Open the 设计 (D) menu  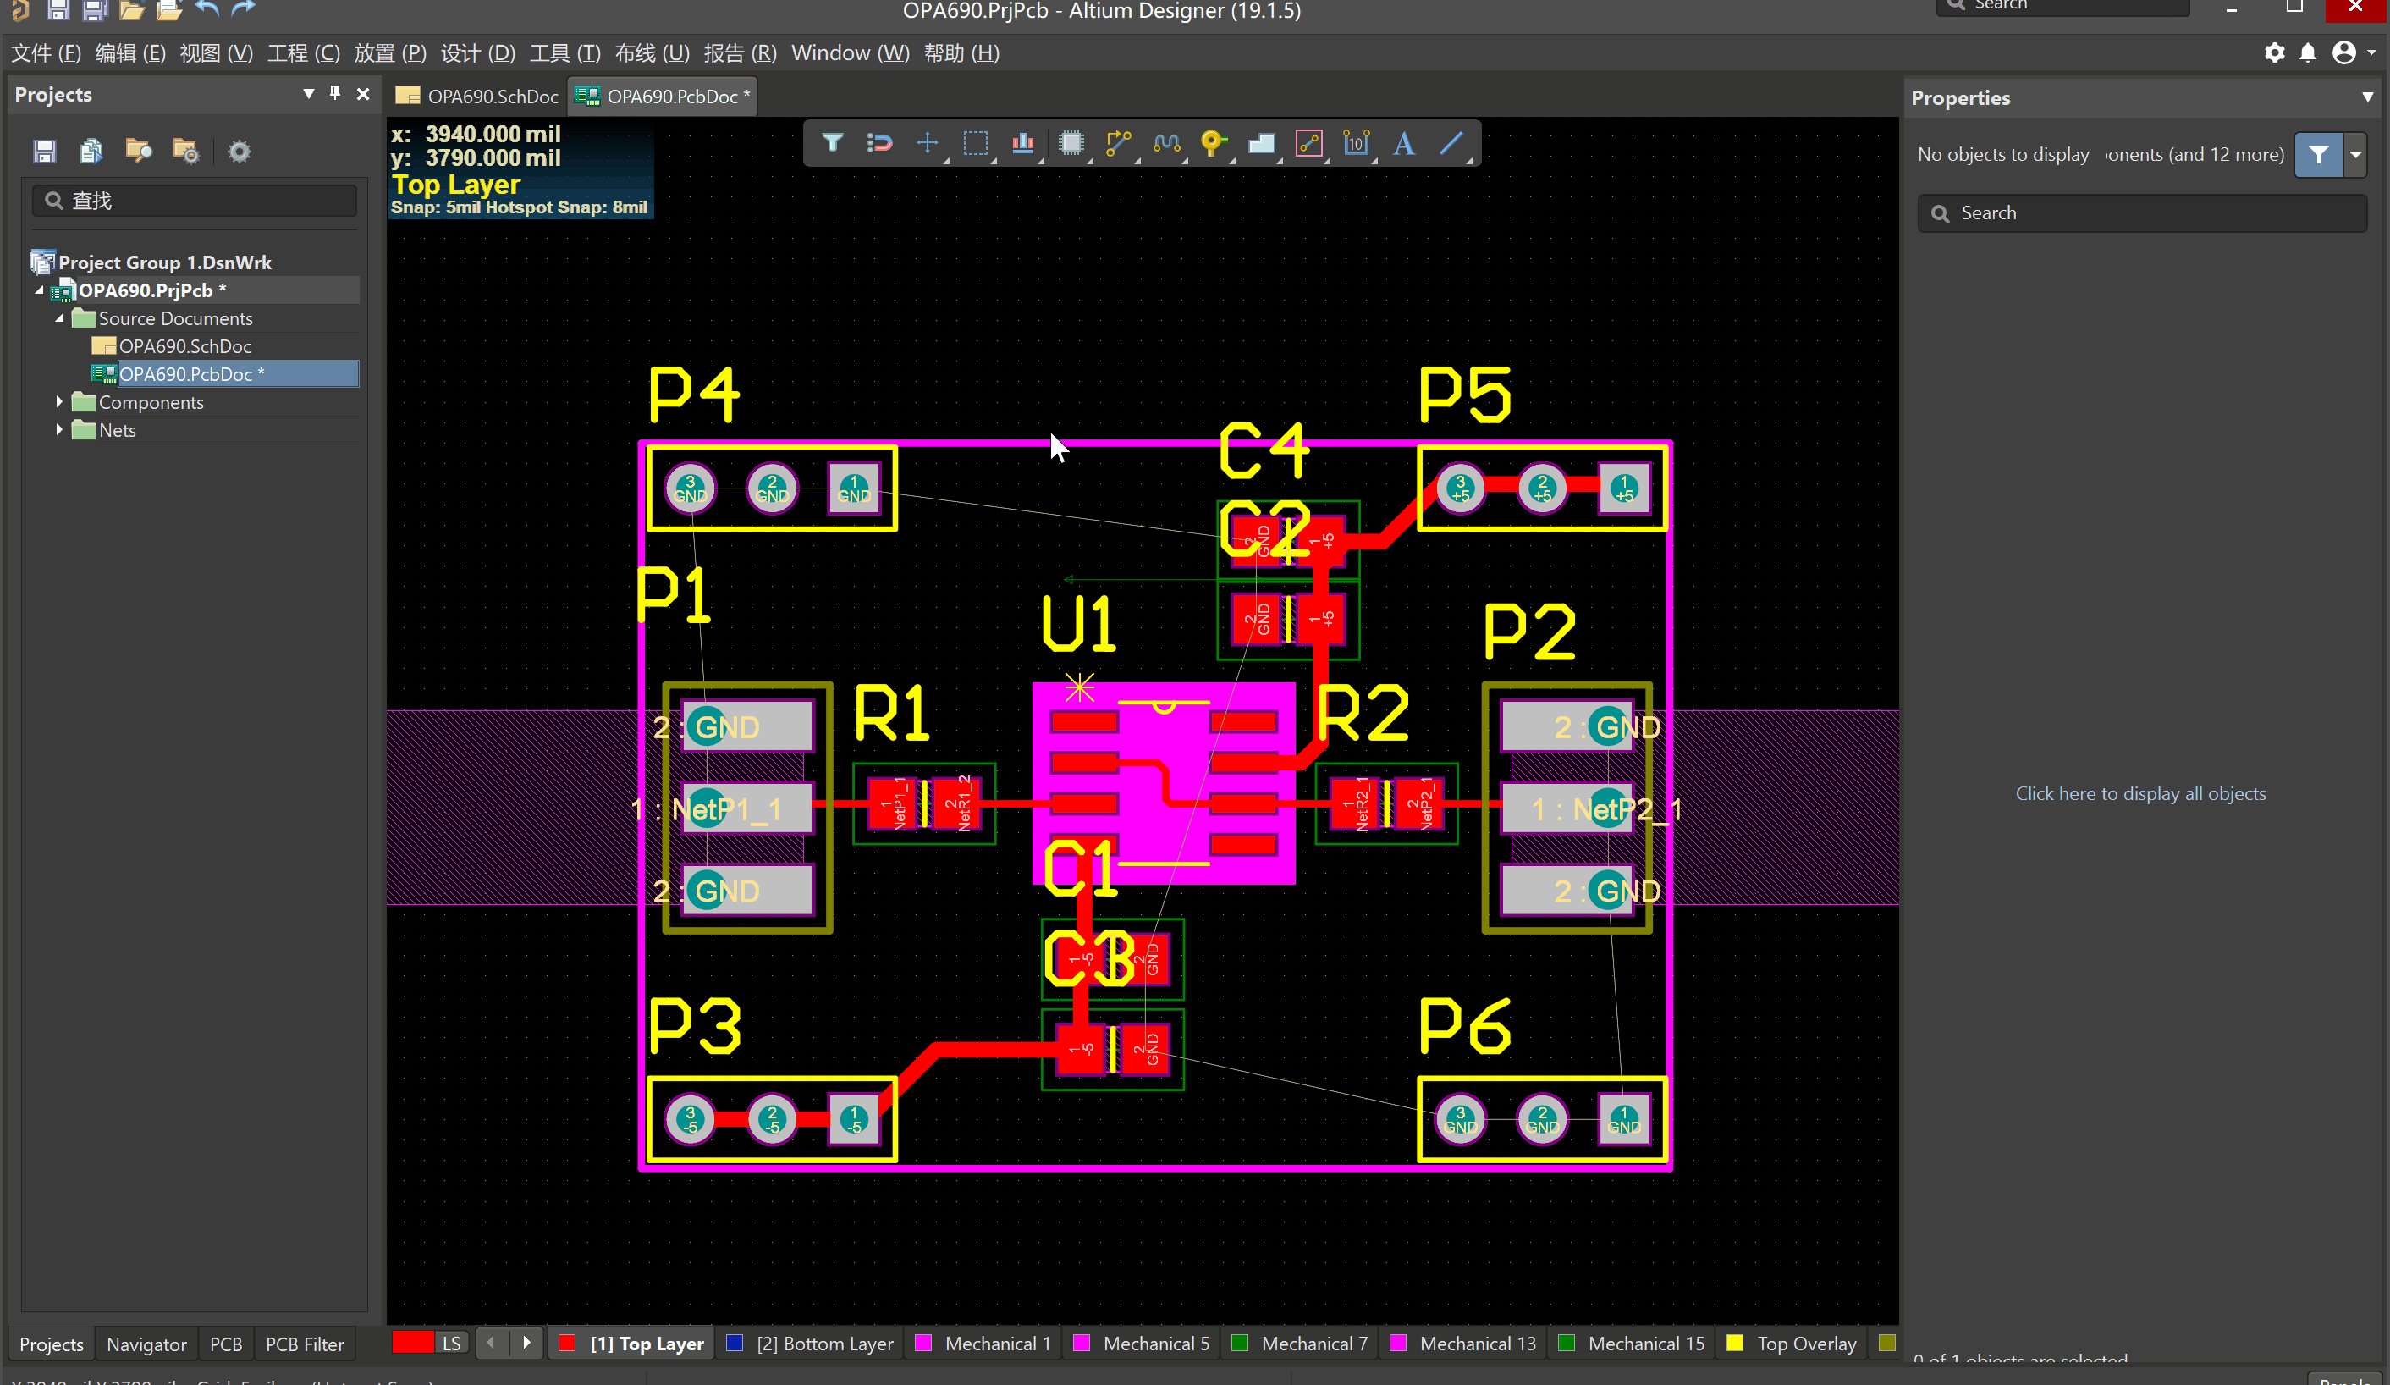click(478, 53)
